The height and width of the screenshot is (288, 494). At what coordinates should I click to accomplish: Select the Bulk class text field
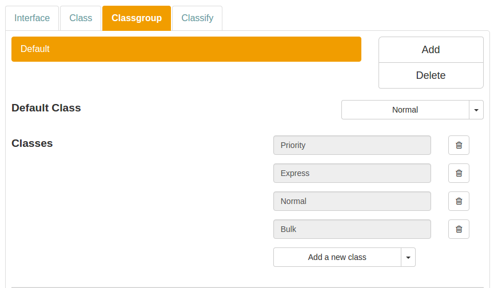[x=352, y=229]
